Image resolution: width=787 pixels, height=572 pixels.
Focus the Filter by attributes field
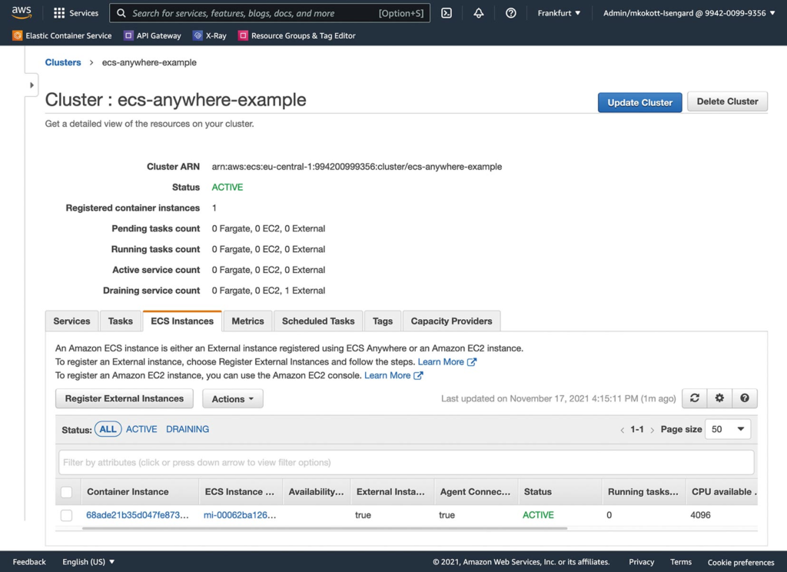[407, 462]
